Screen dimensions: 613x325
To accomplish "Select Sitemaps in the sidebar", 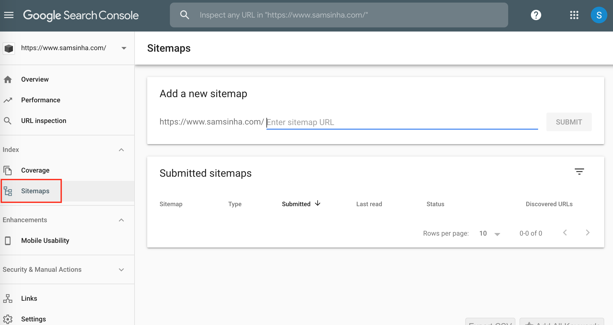I will 67,191.
